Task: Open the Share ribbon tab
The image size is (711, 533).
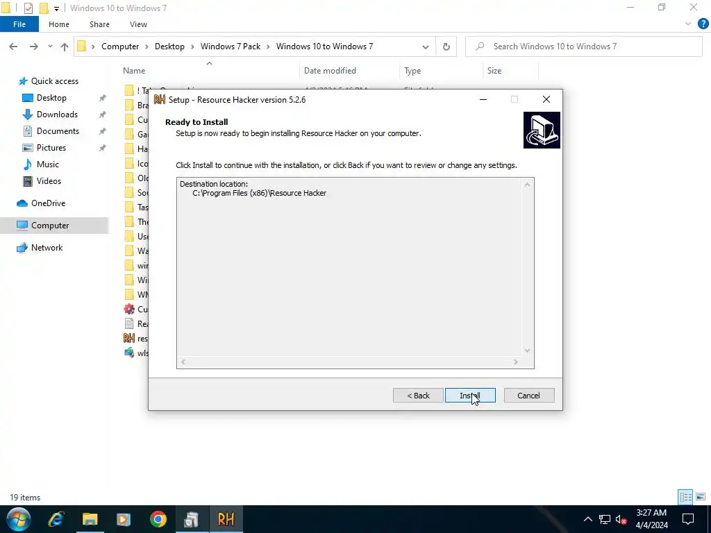Action: click(x=99, y=24)
